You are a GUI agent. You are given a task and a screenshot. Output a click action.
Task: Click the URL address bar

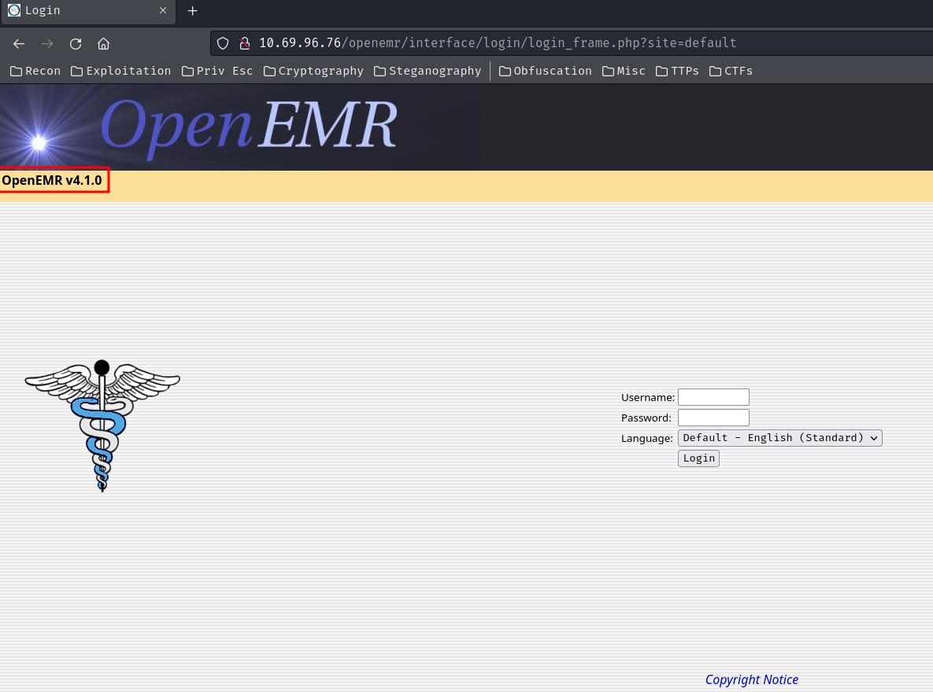click(x=572, y=43)
